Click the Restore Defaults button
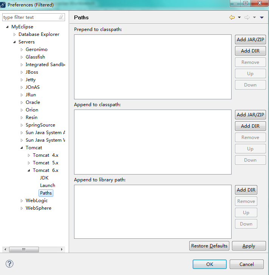The height and width of the screenshot is (275, 269). (x=209, y=246)
